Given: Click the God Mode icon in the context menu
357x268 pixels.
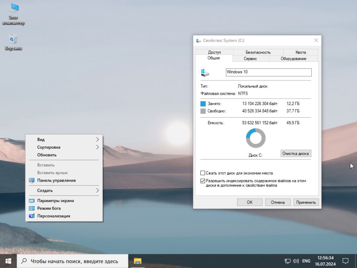Looking at the screenshot, I should (x=32, y=208).
